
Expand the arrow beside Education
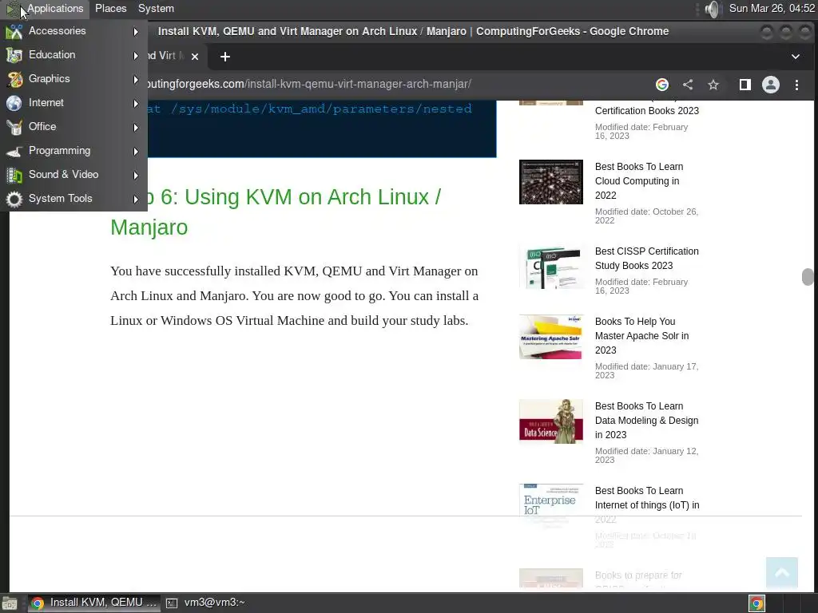tap(136, 56)
